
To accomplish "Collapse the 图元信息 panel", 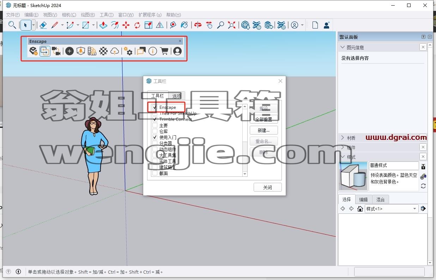I will 342,47.
